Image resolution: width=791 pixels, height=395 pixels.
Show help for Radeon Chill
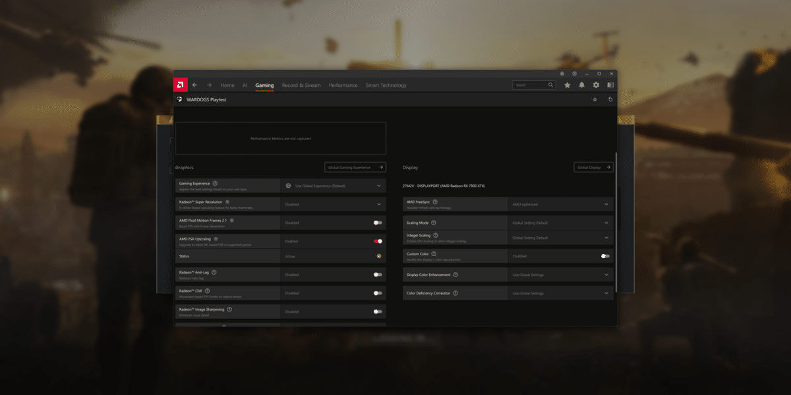pyautogui.click(x=208, y=290)
